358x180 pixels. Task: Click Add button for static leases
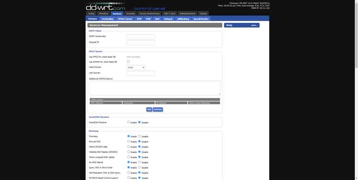pos(149,110)
